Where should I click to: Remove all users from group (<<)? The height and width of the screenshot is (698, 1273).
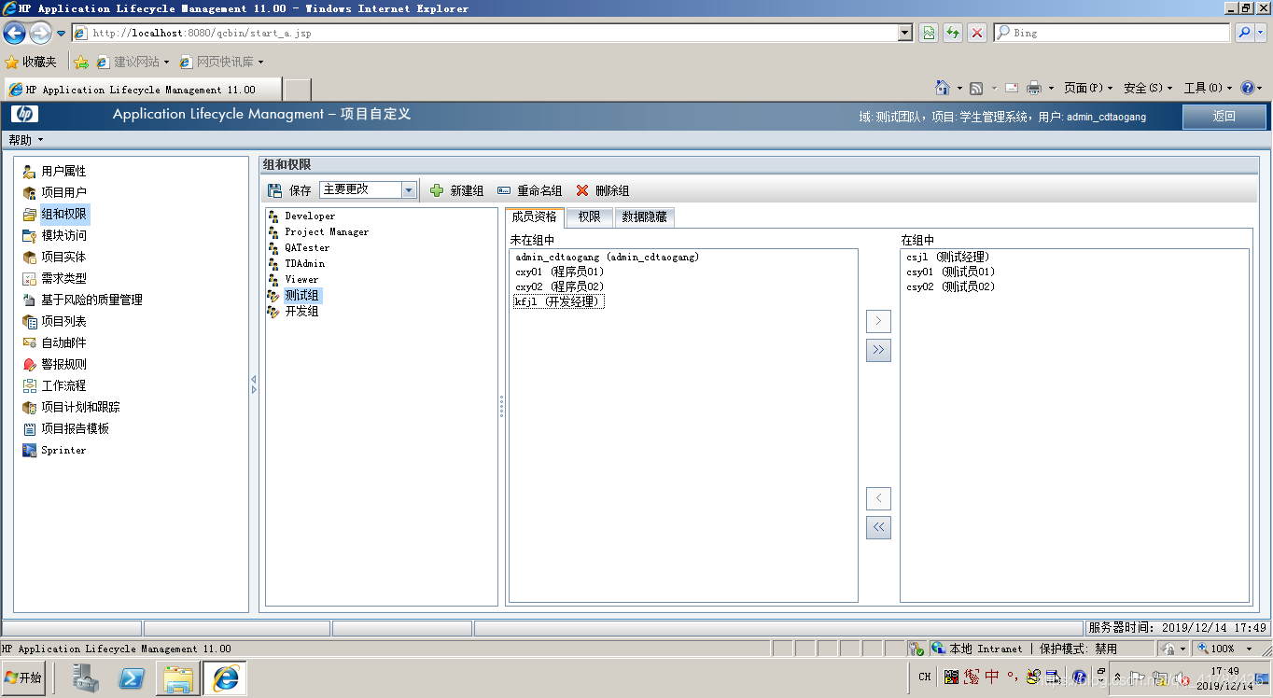878,527
